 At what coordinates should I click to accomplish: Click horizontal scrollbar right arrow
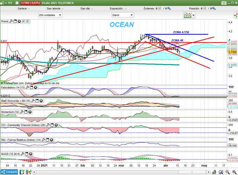209,172
